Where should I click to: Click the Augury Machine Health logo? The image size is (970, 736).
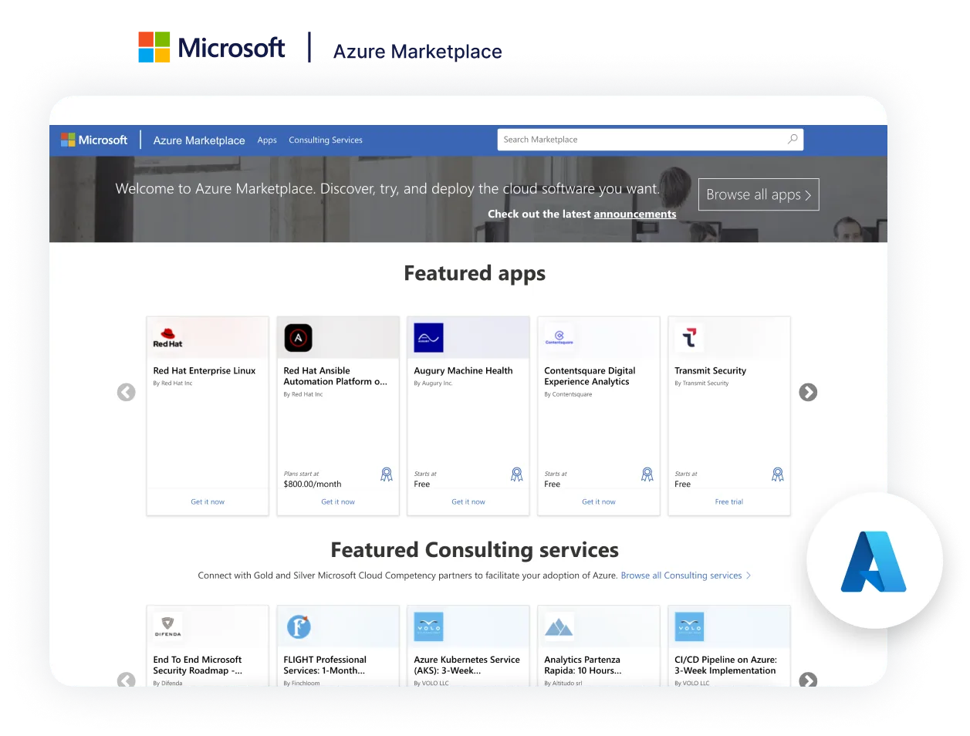click(429, 338)
